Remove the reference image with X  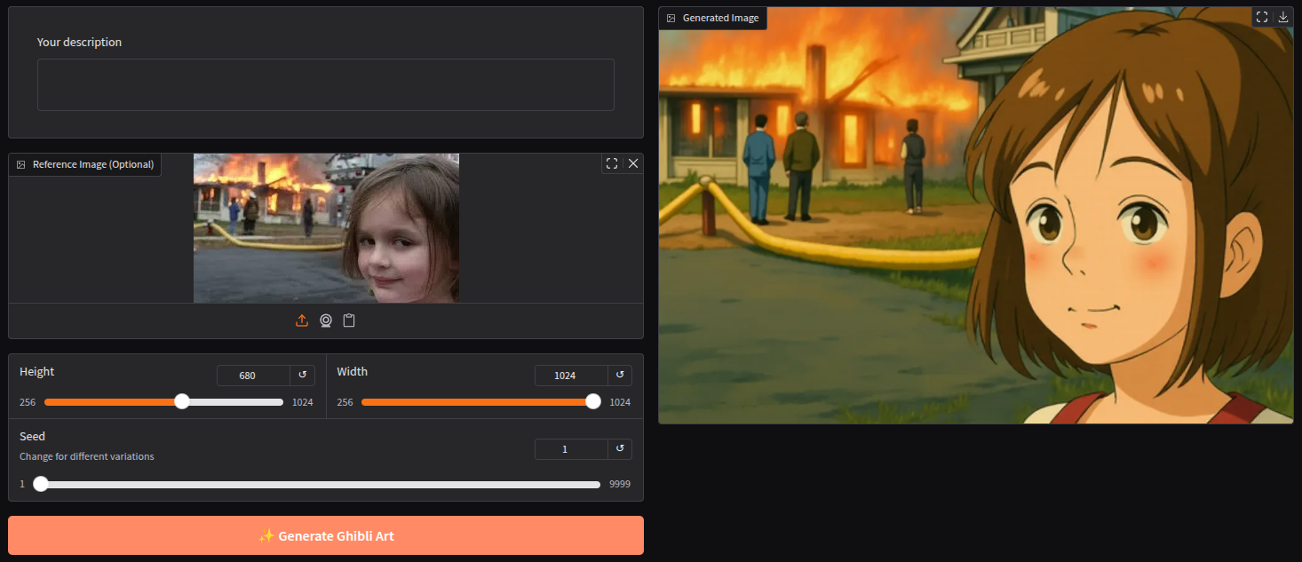(x=633, y=163)
